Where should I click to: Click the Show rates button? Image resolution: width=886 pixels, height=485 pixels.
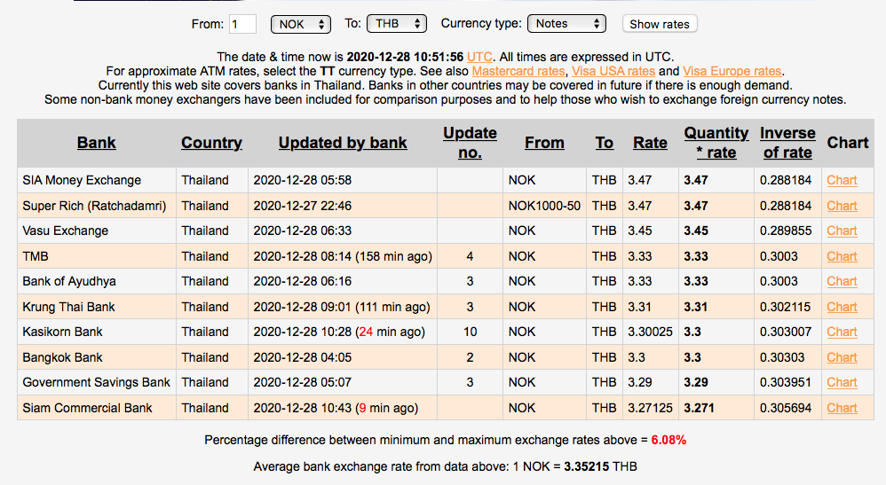[x=660, y=24]
